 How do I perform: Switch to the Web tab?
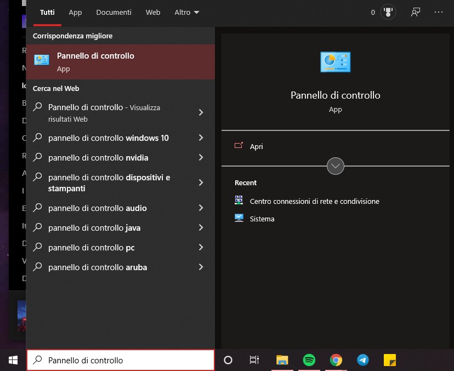click(153, 12)
